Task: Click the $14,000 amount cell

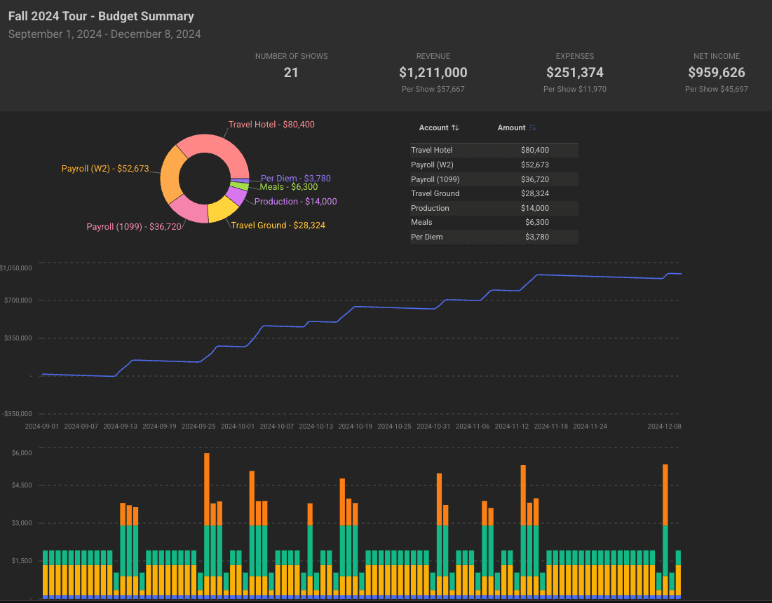Action: pyautogui.click(x=535, y=208)
